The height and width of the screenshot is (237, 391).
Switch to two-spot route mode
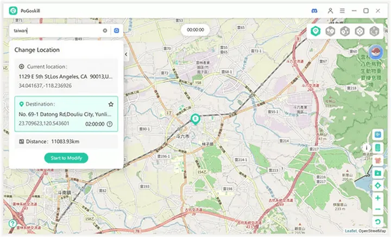coord(330,31)
